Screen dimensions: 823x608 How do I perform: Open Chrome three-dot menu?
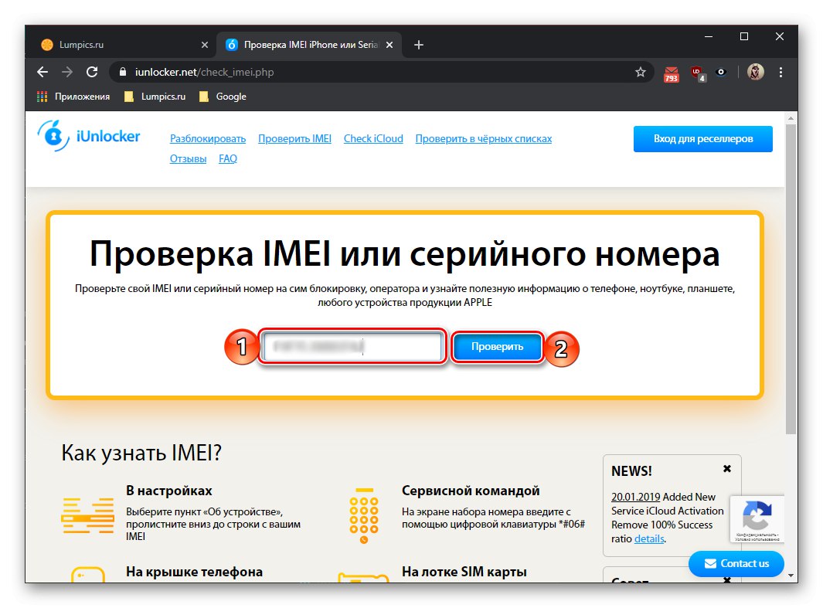[780, 72]
